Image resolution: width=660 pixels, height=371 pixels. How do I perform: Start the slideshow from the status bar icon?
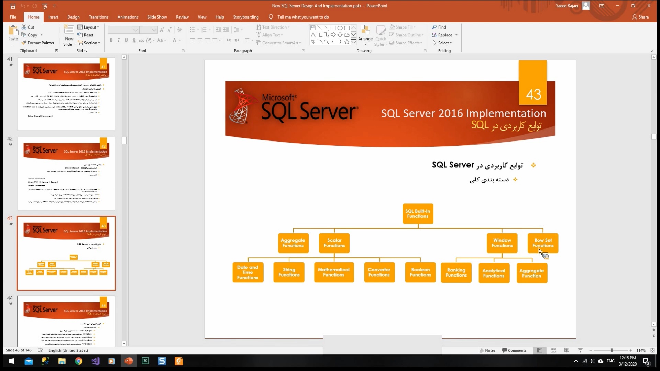pos(580,350)
